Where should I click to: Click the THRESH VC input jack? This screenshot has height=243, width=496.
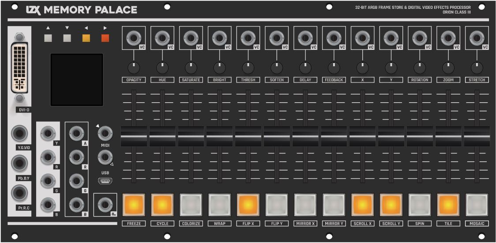pyautogui.click(x=248, y=38)
